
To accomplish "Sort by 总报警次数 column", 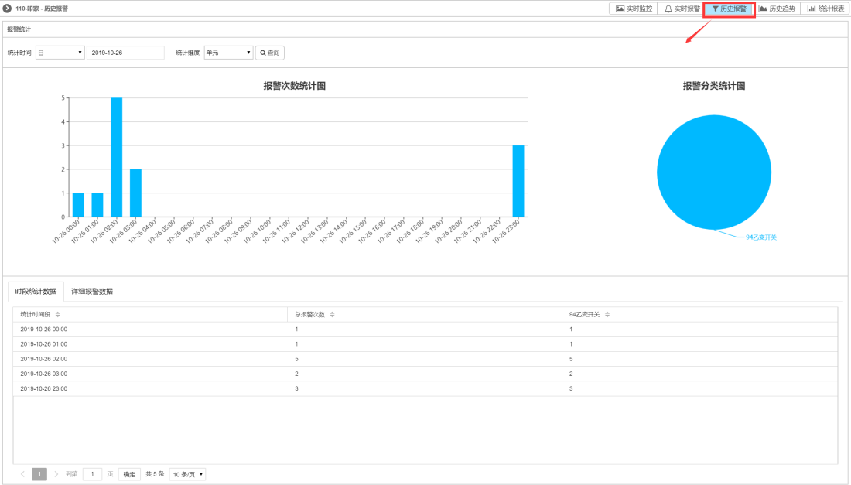I will (x=333, y=314).
